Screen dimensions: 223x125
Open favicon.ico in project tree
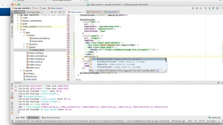point(30,76)
